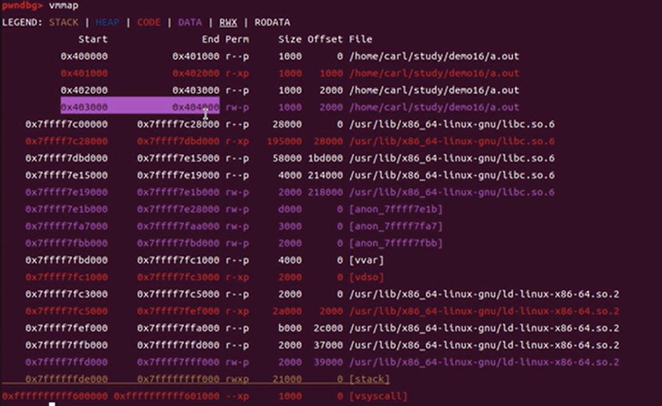
Task: Click the [anon_7ffff7e1b] mapping entry
Action: point(395,209)
